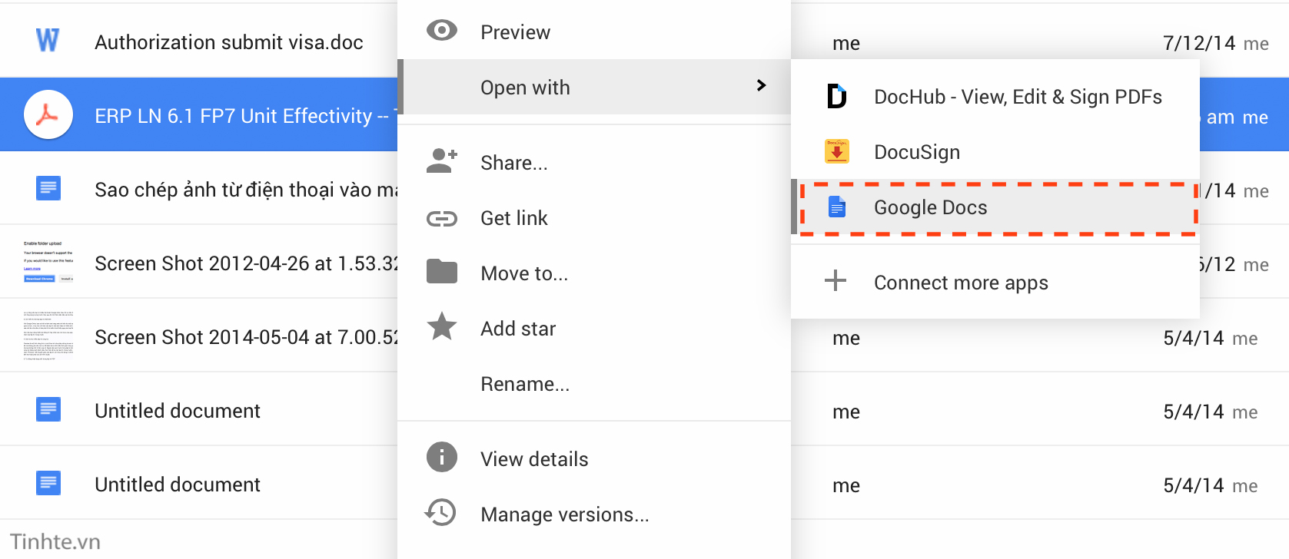The width and height of the screenshot is (1289, 559).
Task: Click the 7/12/14 modified date
Action: click(x=1199, y=43)
